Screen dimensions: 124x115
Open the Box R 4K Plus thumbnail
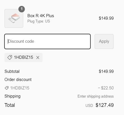click(x=14, y=18)
